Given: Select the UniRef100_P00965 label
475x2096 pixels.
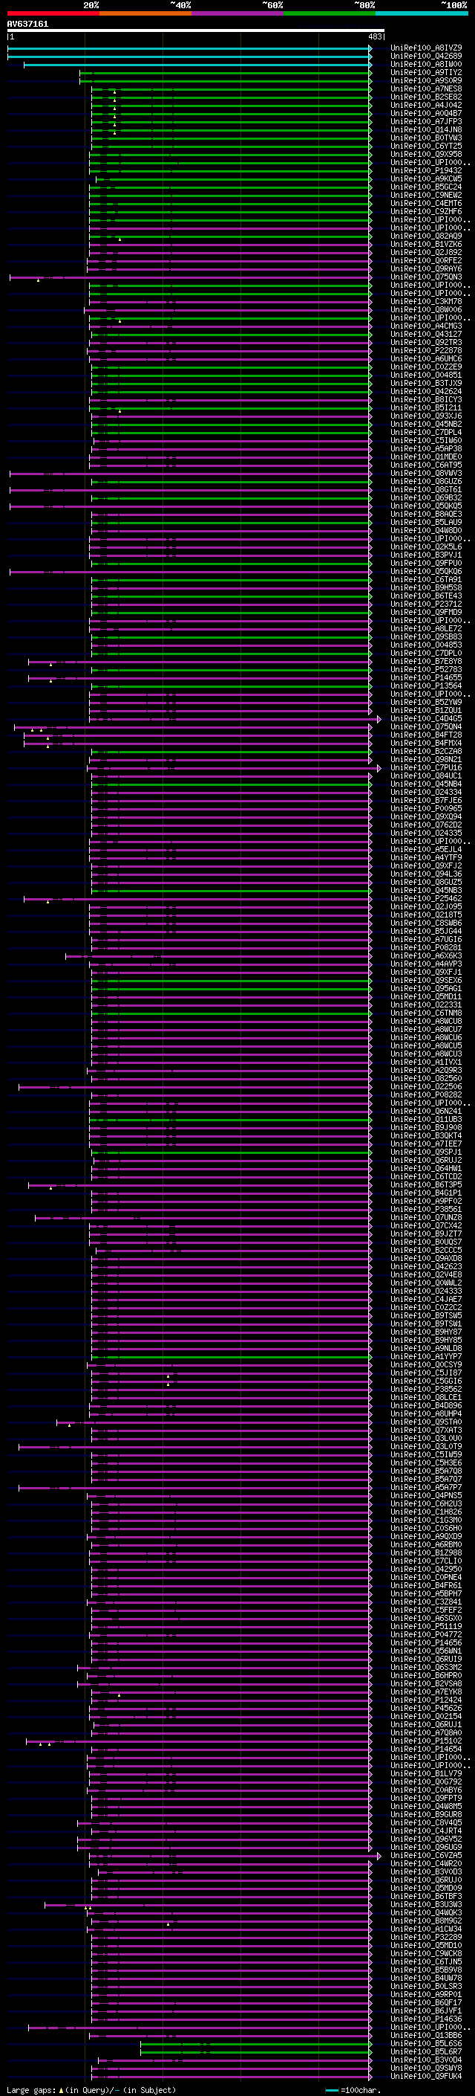Looking at the screenshot, I should [x=426, y=808].
